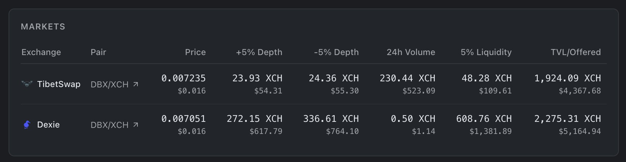
Task: Sort by 24h Volume column header
Action: point(411,52)
